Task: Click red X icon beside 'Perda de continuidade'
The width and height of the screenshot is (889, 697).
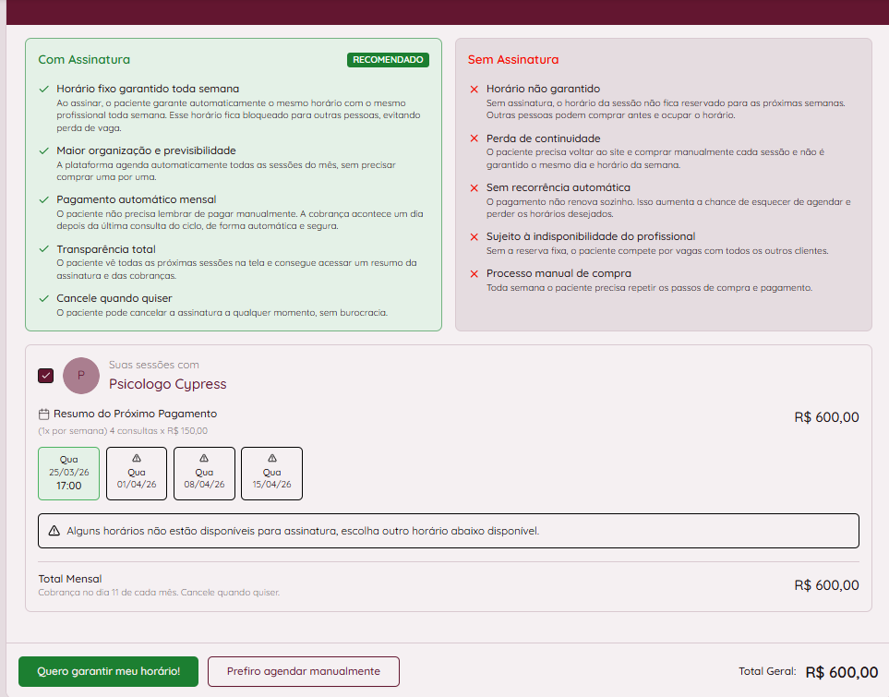Action: pyautogui.click(x=474, y=138)
